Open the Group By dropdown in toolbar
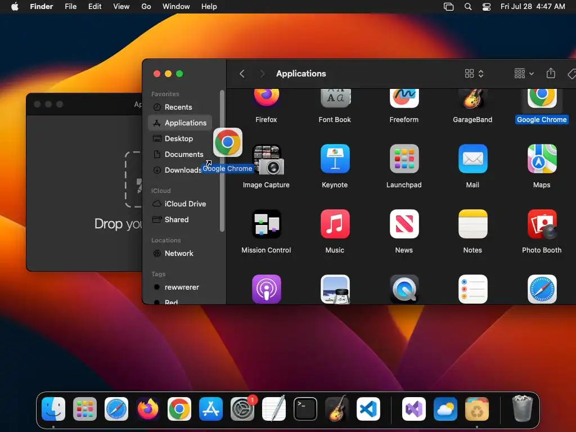The image size is (576, 432). coord(524,74)
